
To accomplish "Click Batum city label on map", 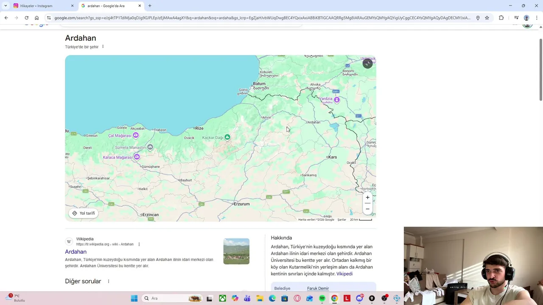I will coord(259,84).
